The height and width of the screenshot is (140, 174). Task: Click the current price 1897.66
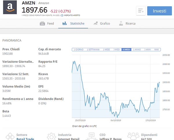[x=34, y=10]
